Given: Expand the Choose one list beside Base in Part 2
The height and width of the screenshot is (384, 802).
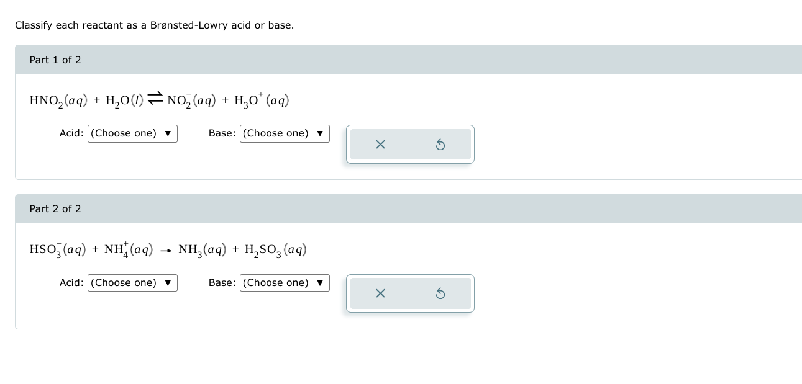Looking at the screenshot, I should pyautogui.click(x=285, y=283).
